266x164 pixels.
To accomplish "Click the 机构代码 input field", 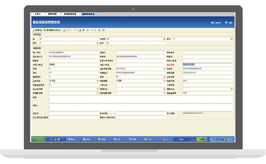I will (x=141, y=113).
